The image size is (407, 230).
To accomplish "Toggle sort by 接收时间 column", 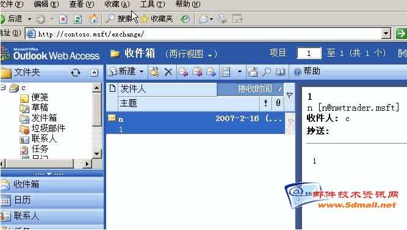I will pos(250,89).
